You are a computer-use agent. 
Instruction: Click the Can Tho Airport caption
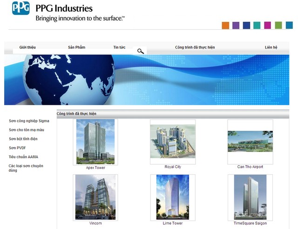250,167
